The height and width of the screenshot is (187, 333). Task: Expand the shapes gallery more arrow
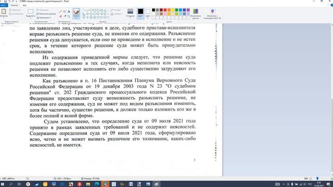108,17
